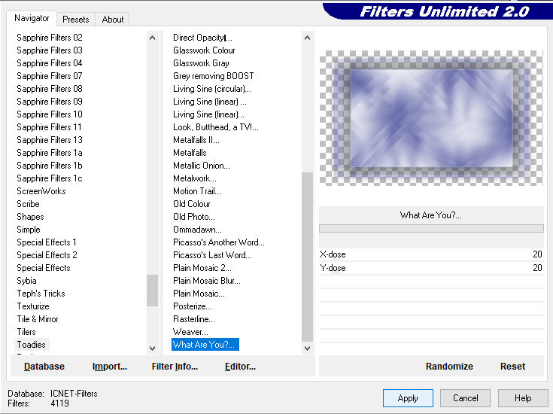553x414 pixels.
Task: Apply the What Are You? filter
Action: click(x=408, y=398)
